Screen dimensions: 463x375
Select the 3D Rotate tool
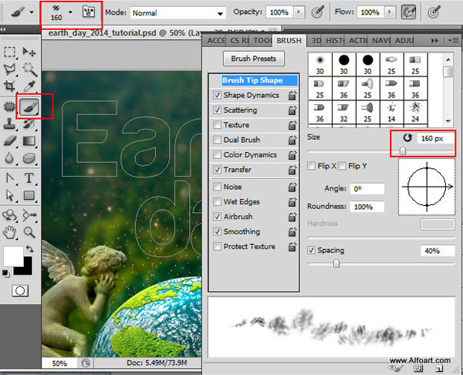10,215
